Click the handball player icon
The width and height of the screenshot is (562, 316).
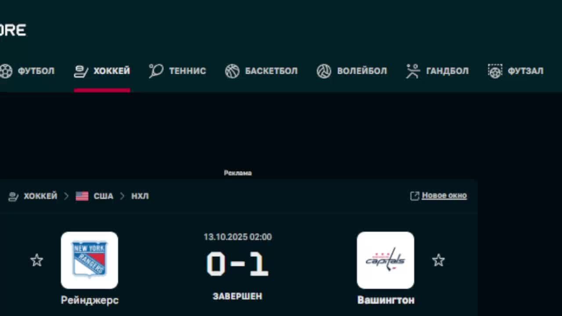pyautogui.click(x=413, y=71)
